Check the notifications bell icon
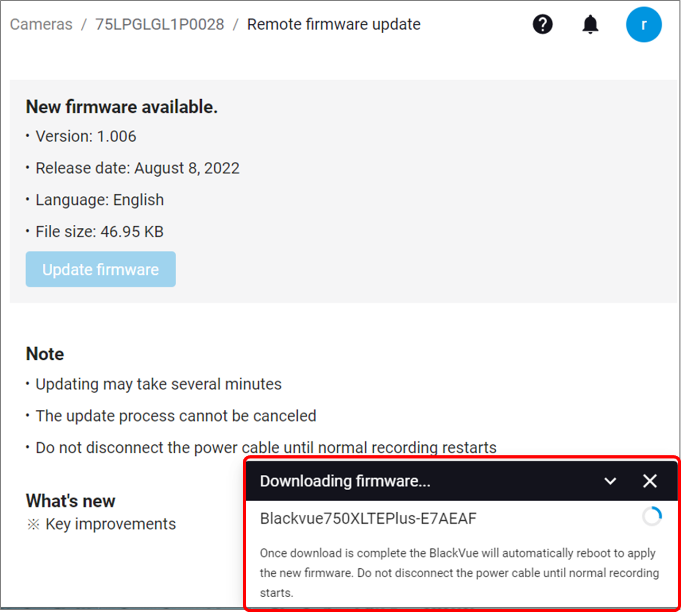This screenshot has width=681, height=612. (x=590, y=24)
